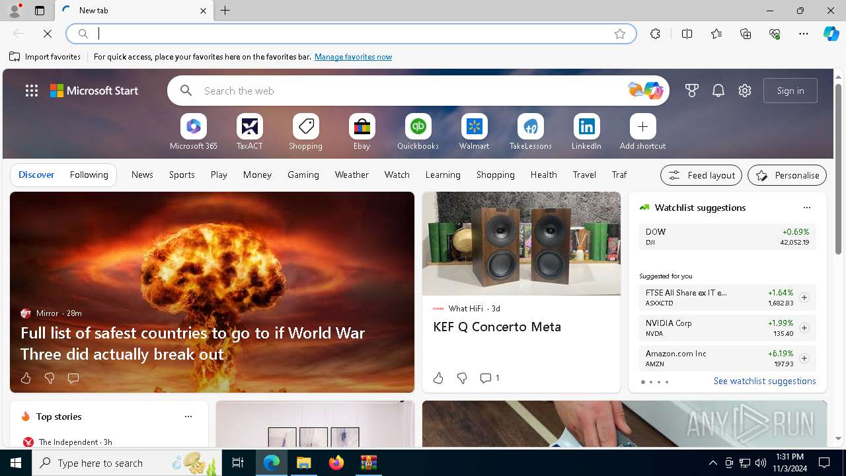The height and width of the screenshot is (476, 846).
Task: Open the page settings gear
Action: 745,91
